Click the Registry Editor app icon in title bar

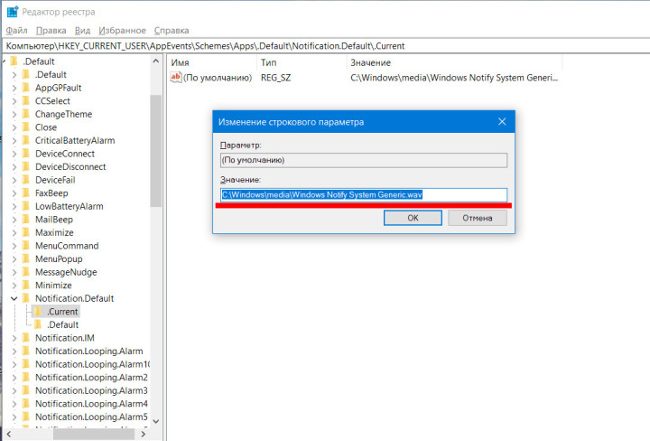pos(11,11)
